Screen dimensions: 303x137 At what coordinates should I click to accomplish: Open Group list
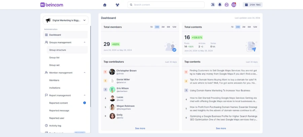pos(54,58)
